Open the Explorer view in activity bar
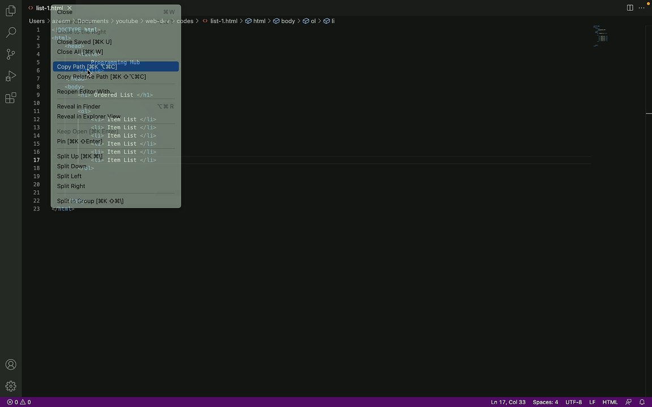The height and width of the screenshot is (407, 652). [x=10, y=11]
